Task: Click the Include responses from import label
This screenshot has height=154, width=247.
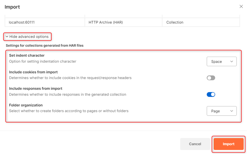Action: coord(36,88)
